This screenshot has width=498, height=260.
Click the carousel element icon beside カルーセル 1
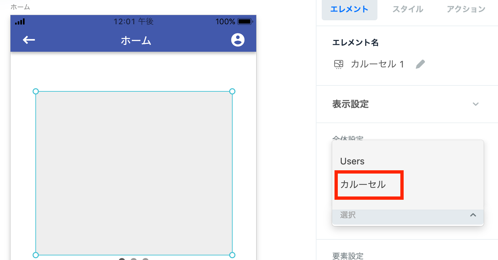[339, 64]
